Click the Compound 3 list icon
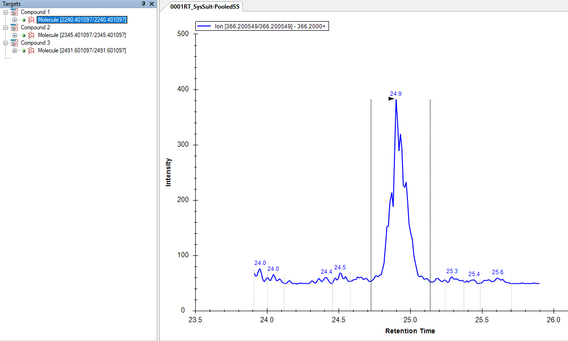The width and height of the screenshot is (568, 341). tap(14, 43)
